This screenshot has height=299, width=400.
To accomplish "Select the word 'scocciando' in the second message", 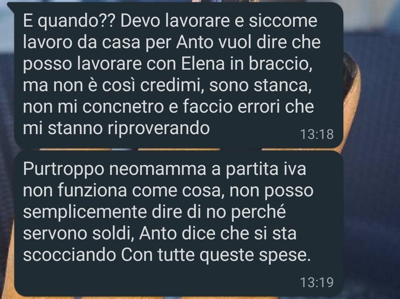I will point(70,255).
